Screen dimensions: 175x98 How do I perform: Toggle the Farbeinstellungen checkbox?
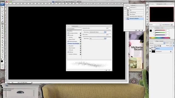click(68, 41)
